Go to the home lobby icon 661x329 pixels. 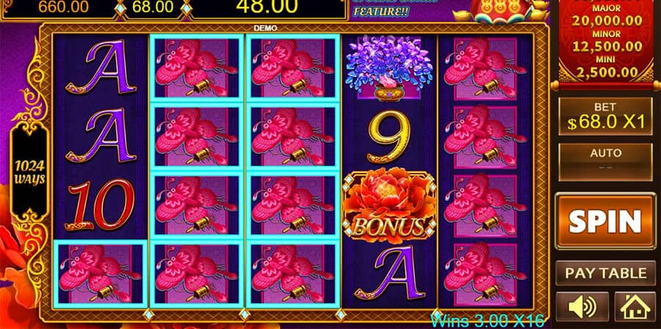click(x=635, y=308)
